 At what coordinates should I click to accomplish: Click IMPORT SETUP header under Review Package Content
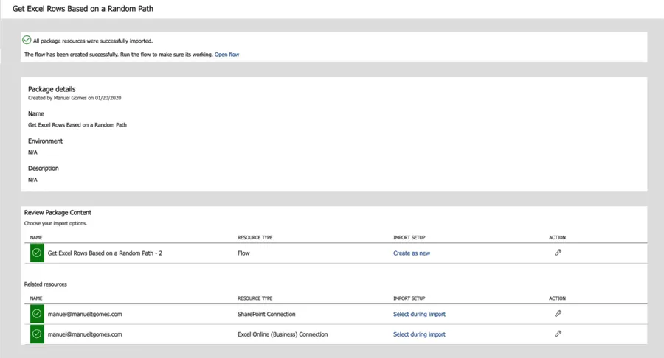click(x=409, y=238)
